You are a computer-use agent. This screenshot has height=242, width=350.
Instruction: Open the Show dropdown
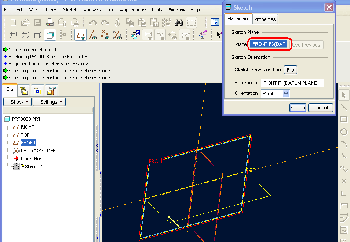(18, 102)
